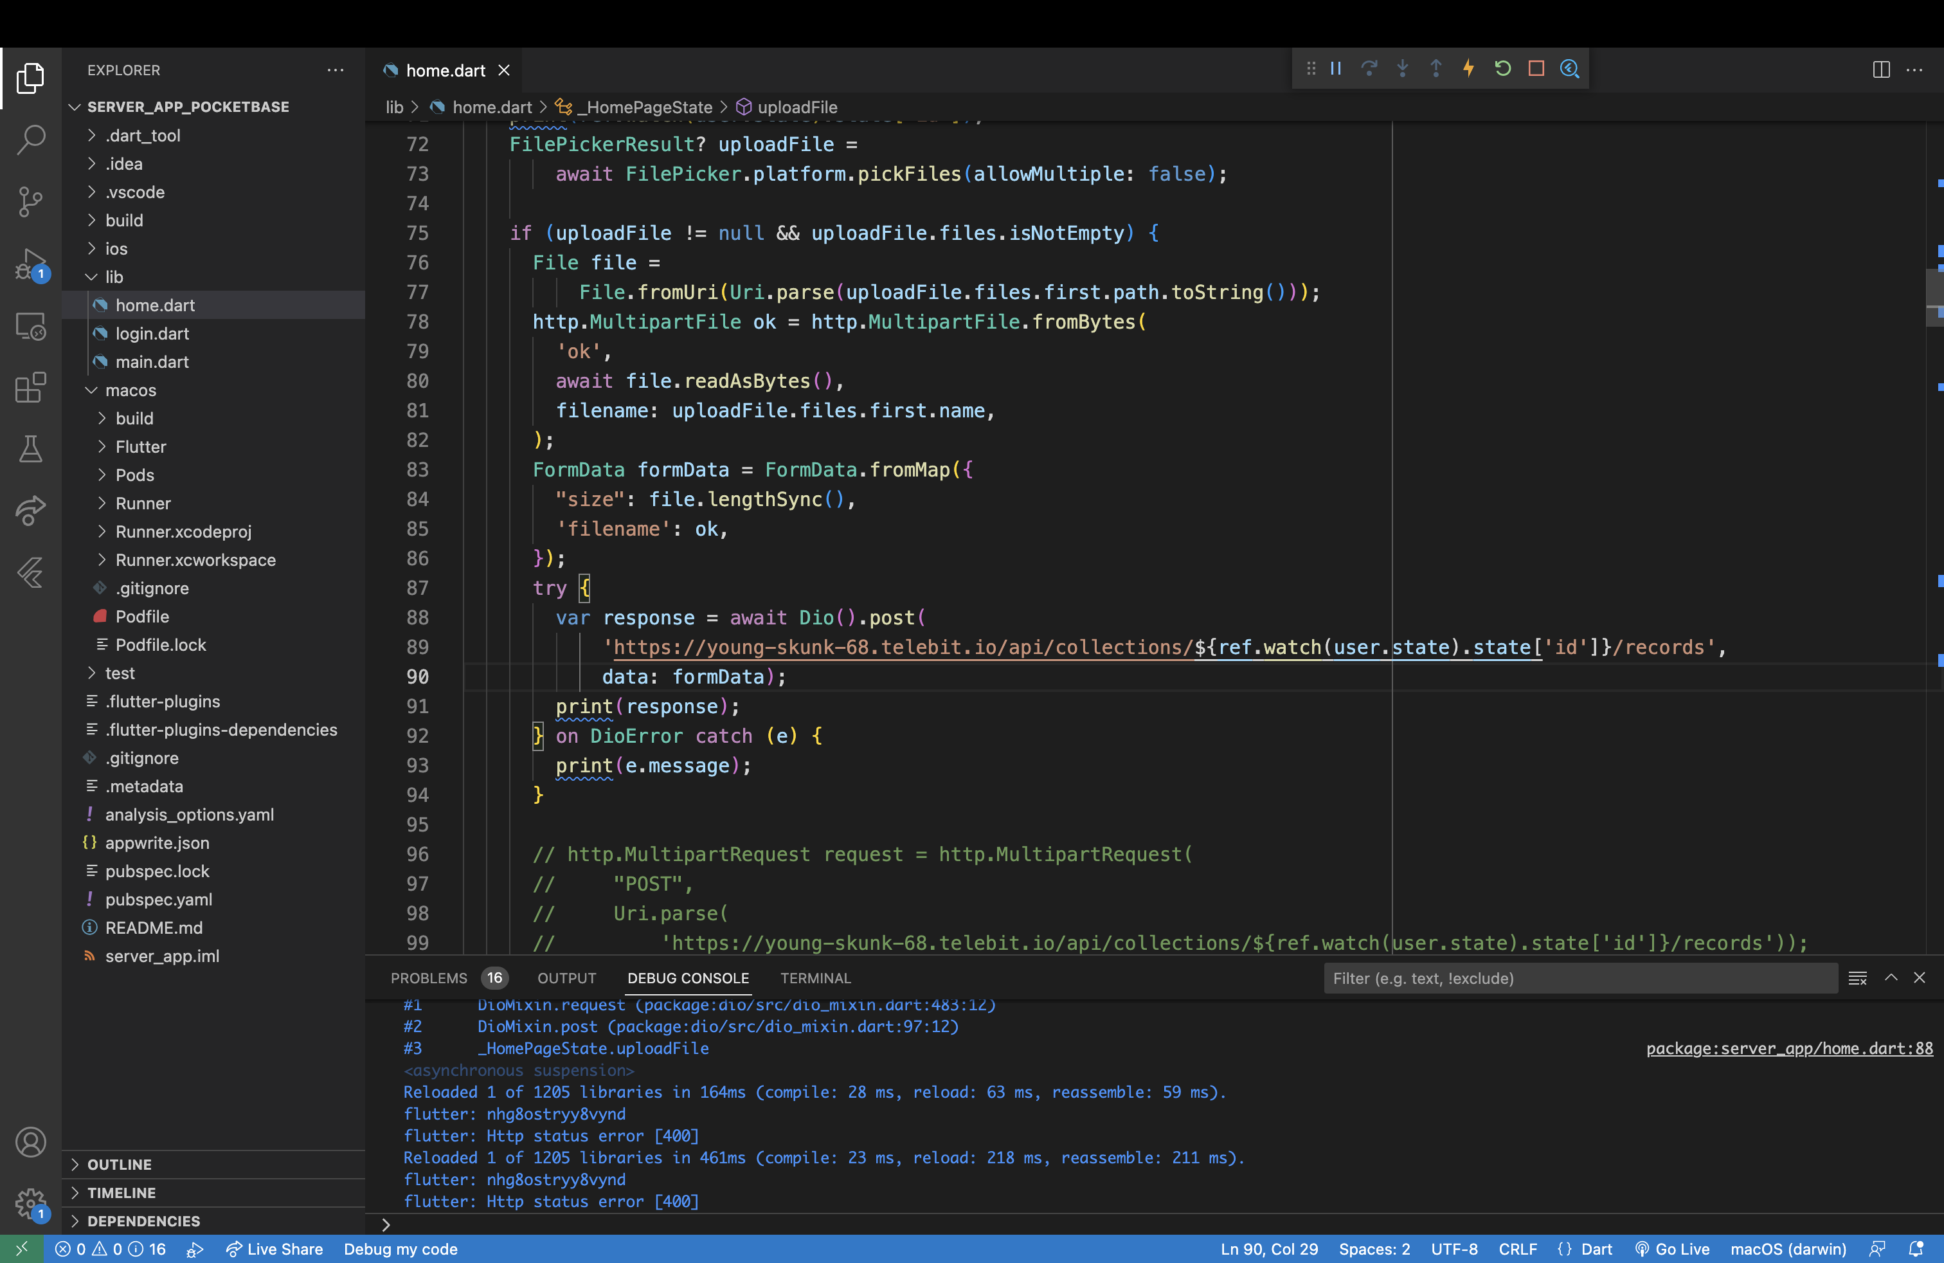Open Source Control view
The image size is (1944, 1263).
click(30, 201)
